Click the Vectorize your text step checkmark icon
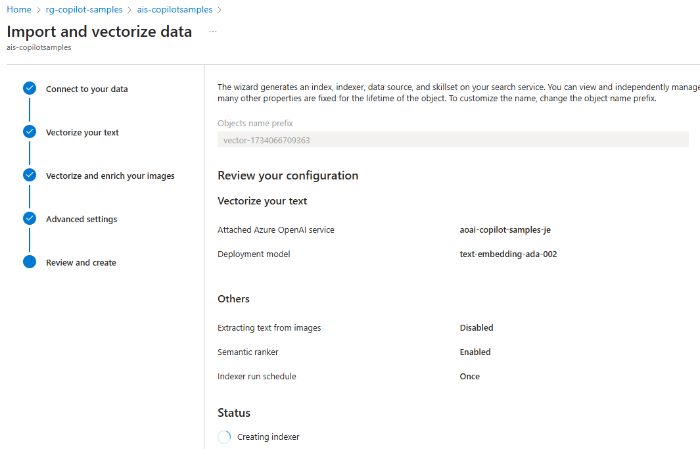Viewport: 700px width, 449px height. (30, 132)
